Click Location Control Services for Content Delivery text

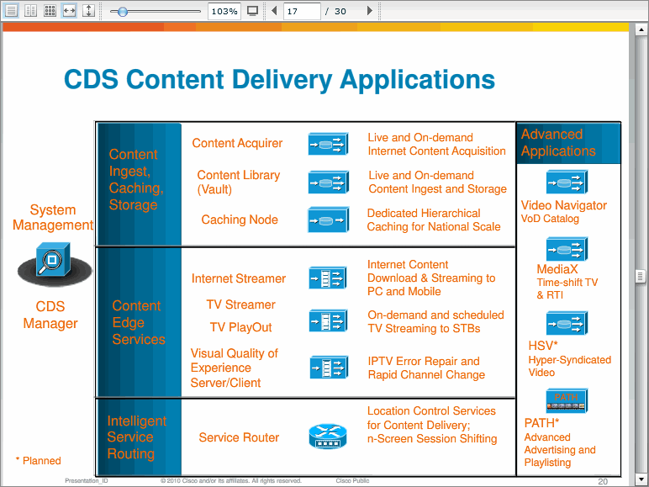pos(432,425)
